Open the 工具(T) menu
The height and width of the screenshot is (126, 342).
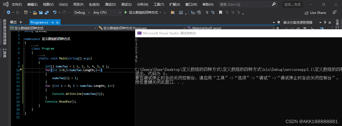159,5
